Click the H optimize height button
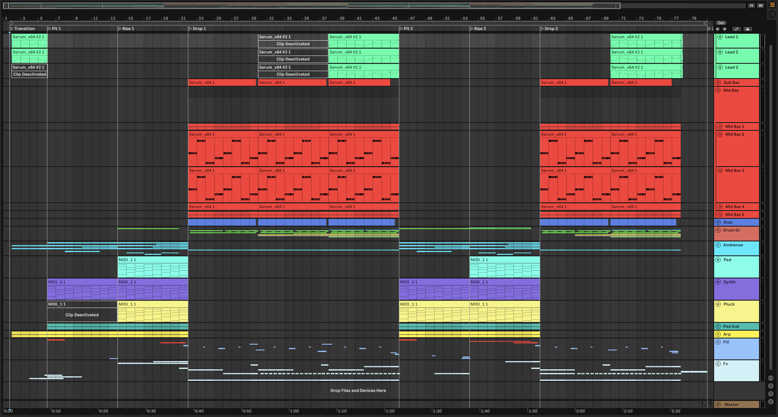778x417 pixels. [752, 5]
